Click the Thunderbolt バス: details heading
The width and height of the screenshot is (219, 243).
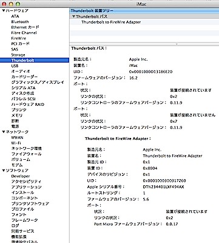coord(89,48)
